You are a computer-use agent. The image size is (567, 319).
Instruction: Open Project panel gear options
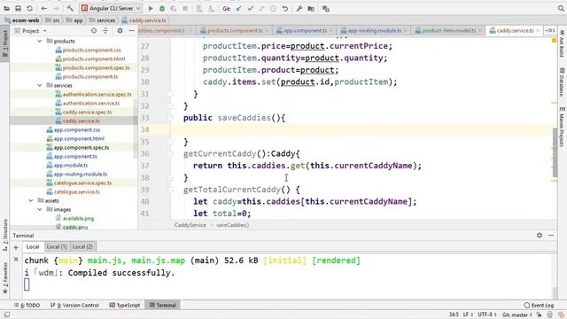click(x=120, y=31)
